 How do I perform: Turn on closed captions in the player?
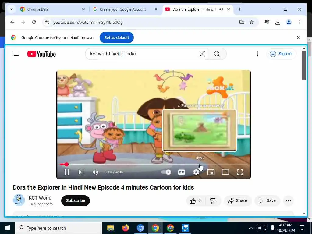point(182,172)
